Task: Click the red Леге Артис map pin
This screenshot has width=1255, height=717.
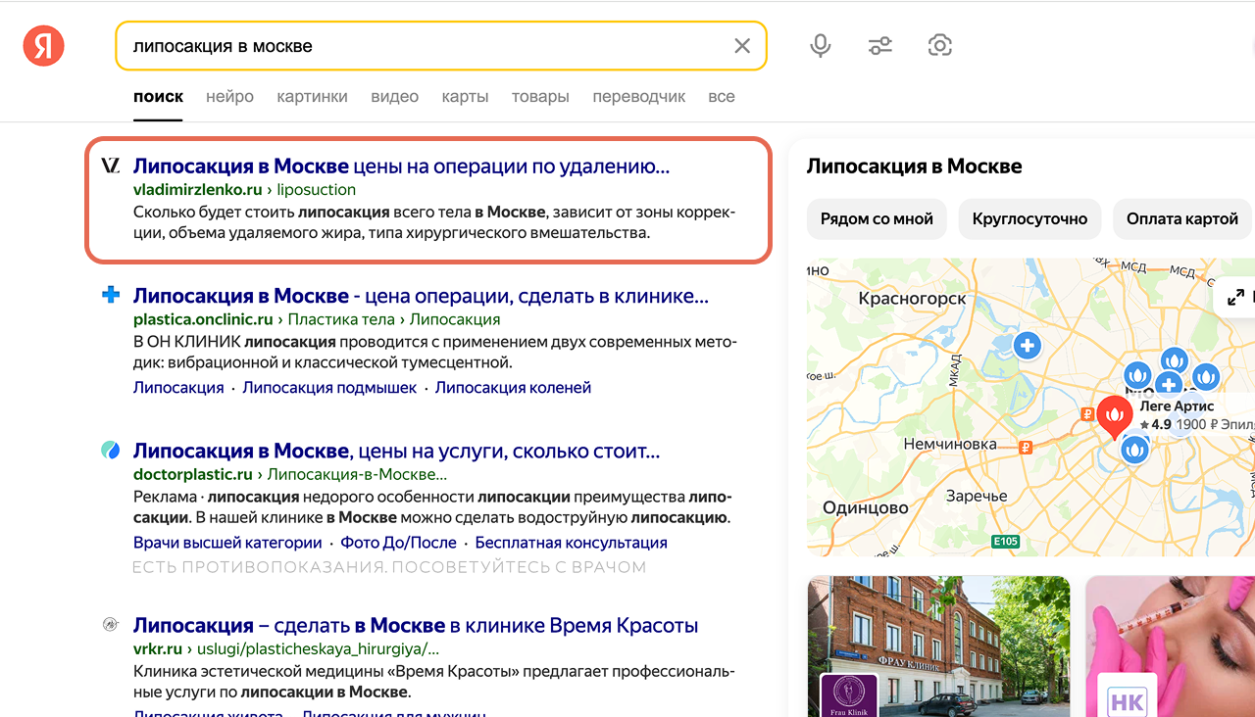Action: pyautogui.click(x=1114, y=416)
